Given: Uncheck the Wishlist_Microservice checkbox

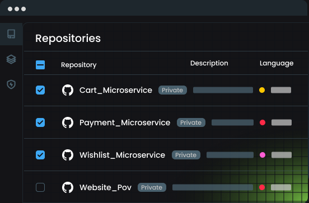Looking at the screenshot, I should 40,155.
